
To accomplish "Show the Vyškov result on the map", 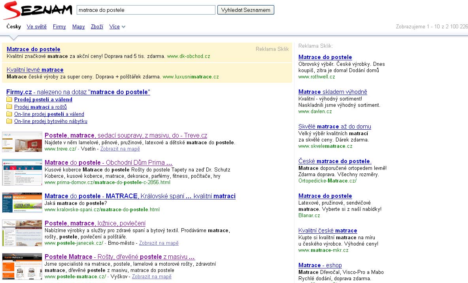I will tap(152, 277).
